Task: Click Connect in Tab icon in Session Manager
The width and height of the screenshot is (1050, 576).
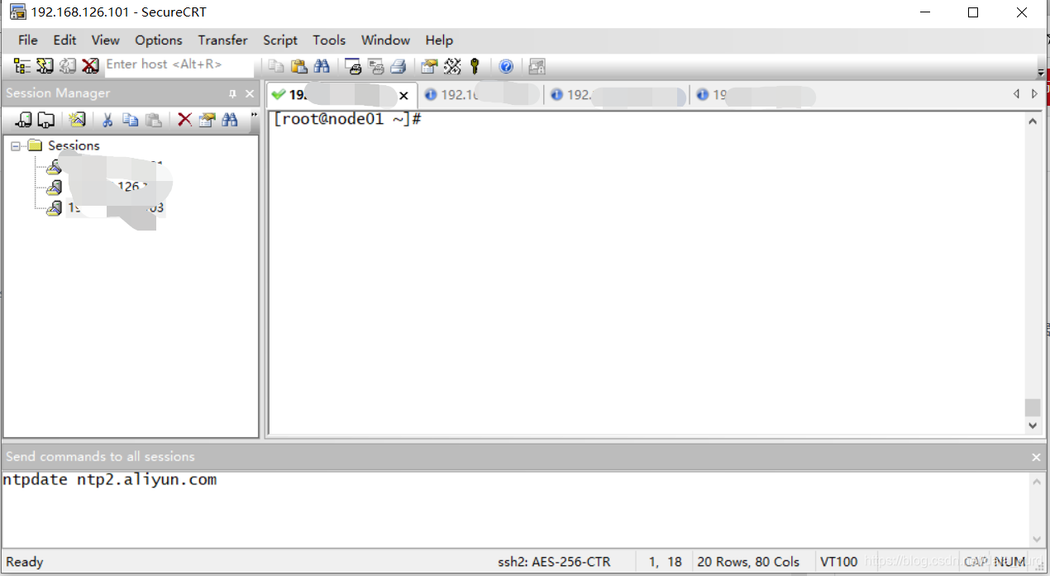Action: pos(46,120)
